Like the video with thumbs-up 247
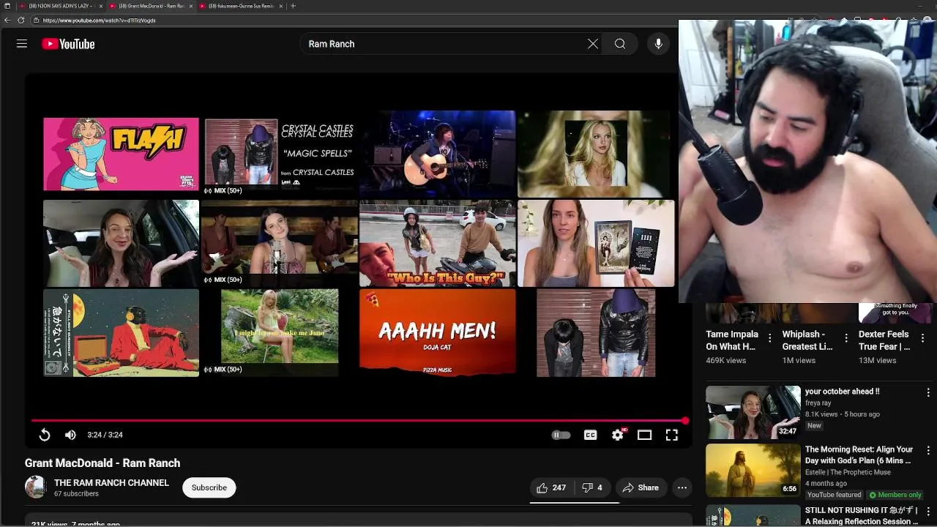 551,487
